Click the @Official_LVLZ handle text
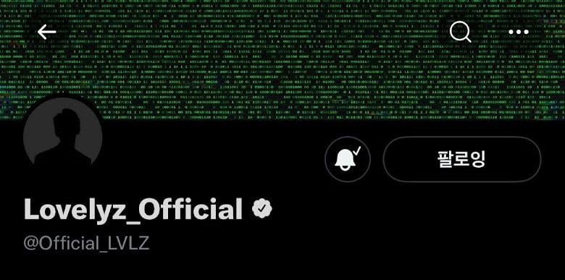 point(86,244)
